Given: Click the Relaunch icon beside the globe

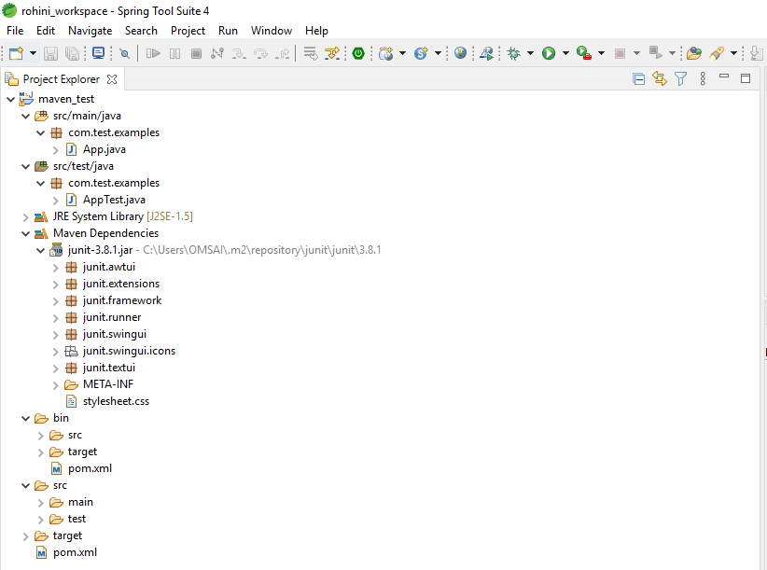Looking at the screenshot, I should point(486,53).
